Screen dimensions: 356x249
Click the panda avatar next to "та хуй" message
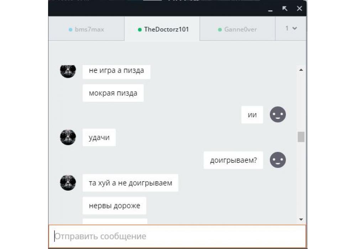pyautogui.click(x=68, y=182)
